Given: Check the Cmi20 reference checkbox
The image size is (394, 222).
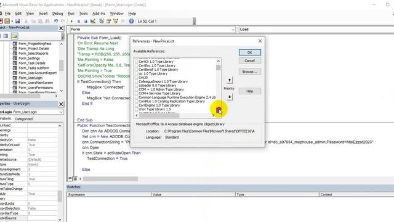Looking at the screenshot, I should coord(137,78).
